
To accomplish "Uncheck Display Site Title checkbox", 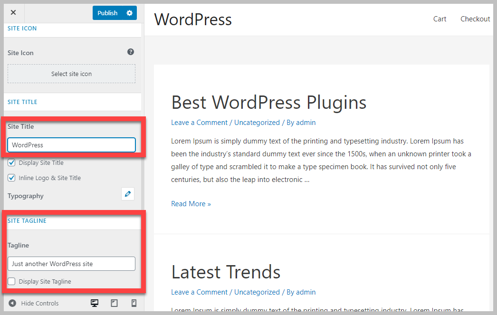I will [x=11, y=162].
